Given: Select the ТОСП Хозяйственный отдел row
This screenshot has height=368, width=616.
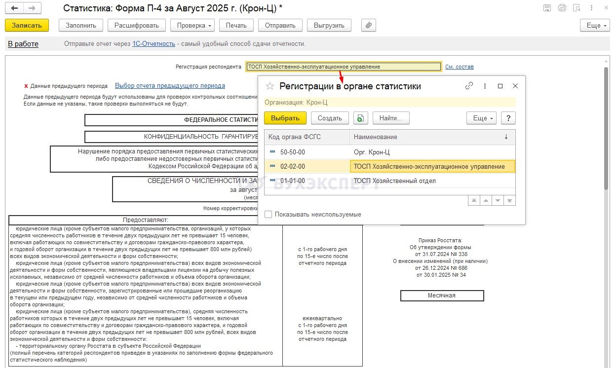Looking at the screenshot, I should [x=394, y=181].
